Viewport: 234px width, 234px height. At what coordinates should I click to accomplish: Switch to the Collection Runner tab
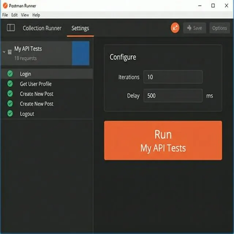click(x=42, y=28)
